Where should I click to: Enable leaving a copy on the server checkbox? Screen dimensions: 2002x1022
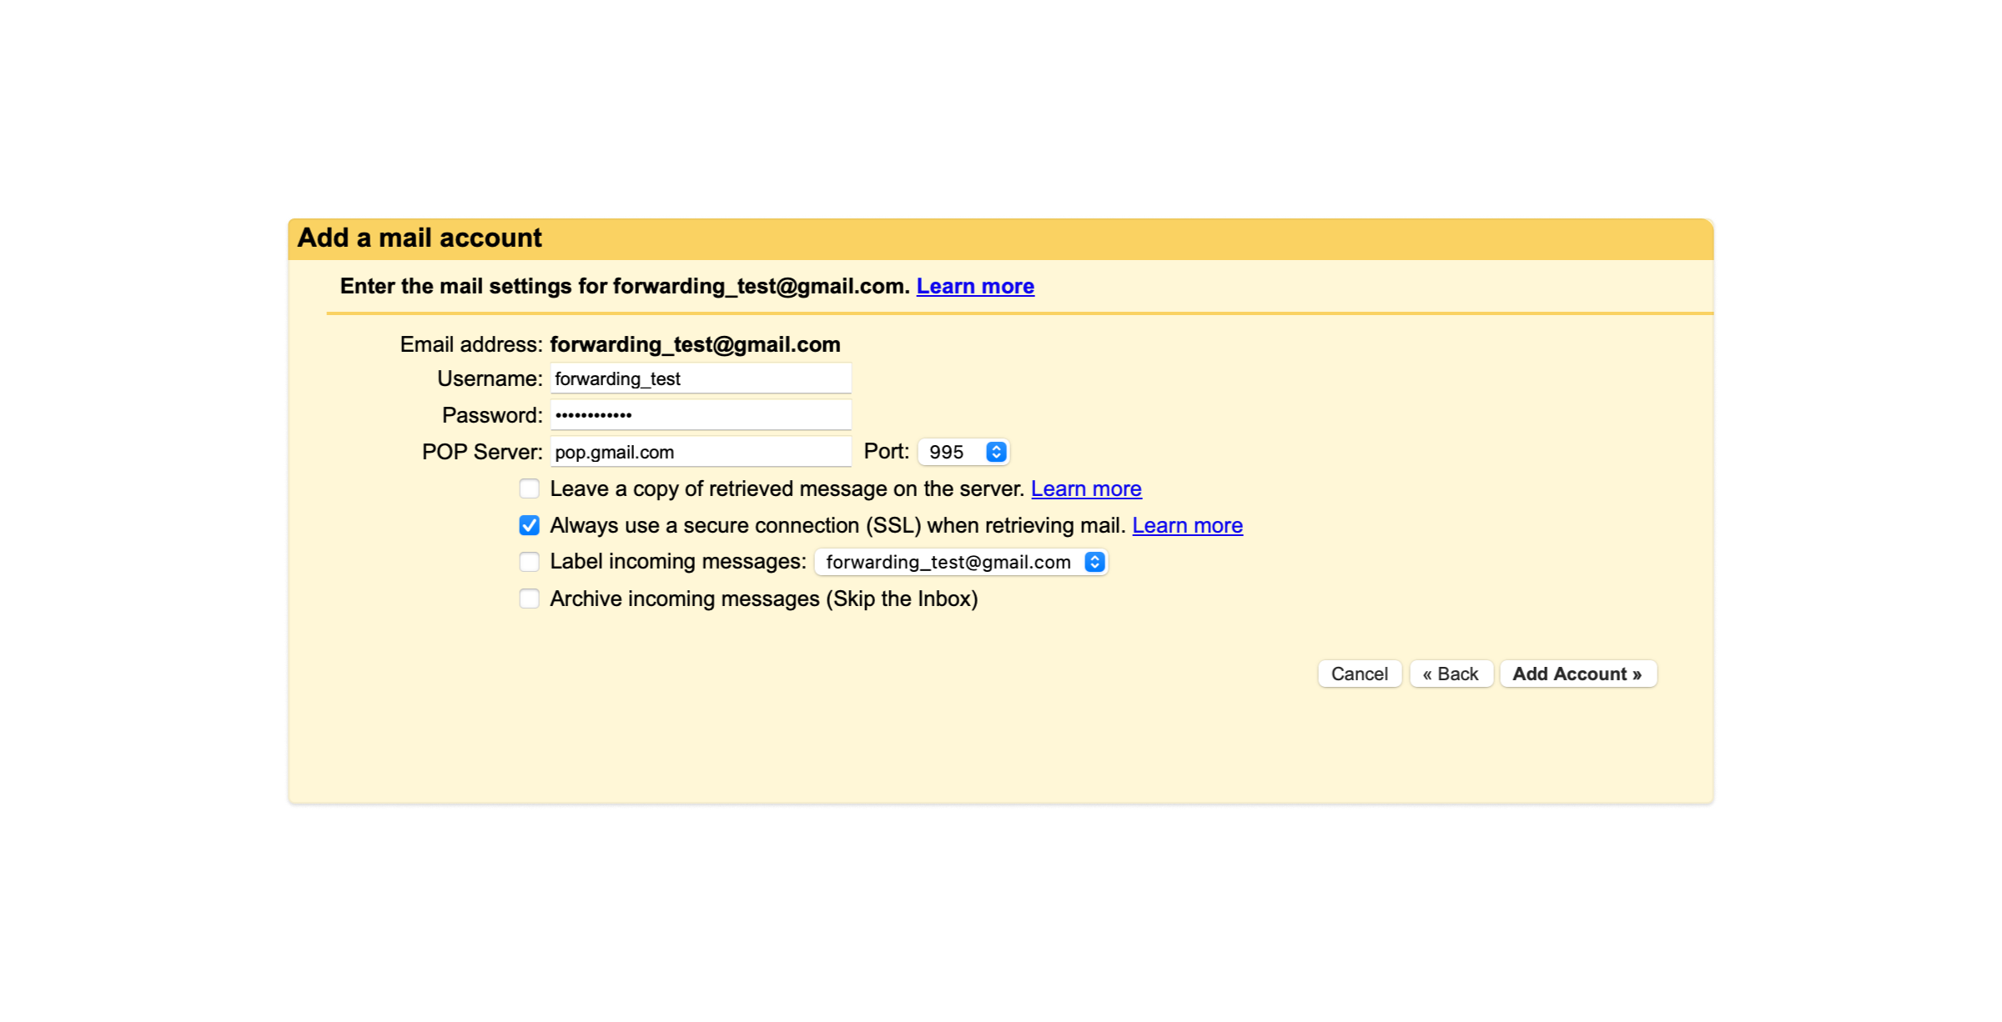point(529,488)
